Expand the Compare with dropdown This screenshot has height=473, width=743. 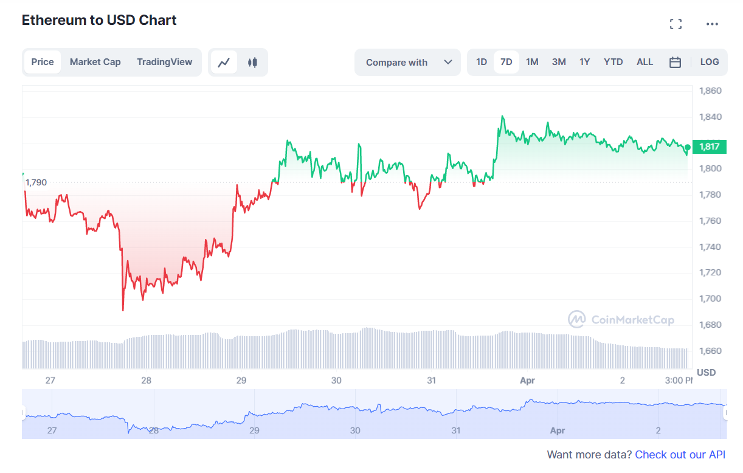396,63
